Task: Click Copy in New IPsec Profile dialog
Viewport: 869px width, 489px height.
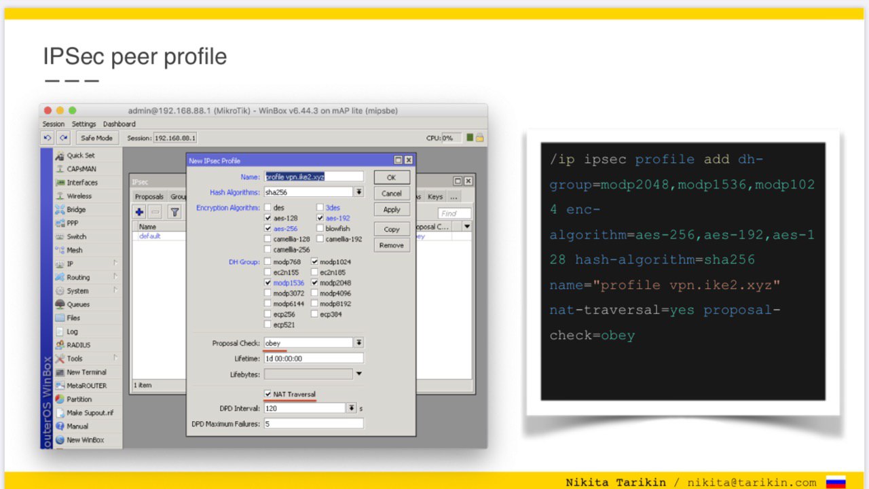Action: [x=392, y=230]
